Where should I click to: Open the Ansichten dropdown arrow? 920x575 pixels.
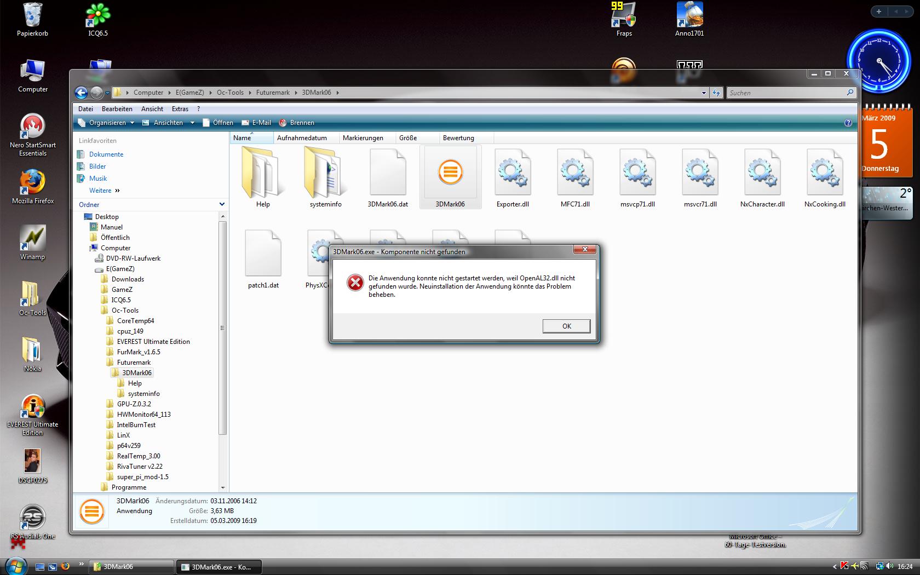point(192,123)
